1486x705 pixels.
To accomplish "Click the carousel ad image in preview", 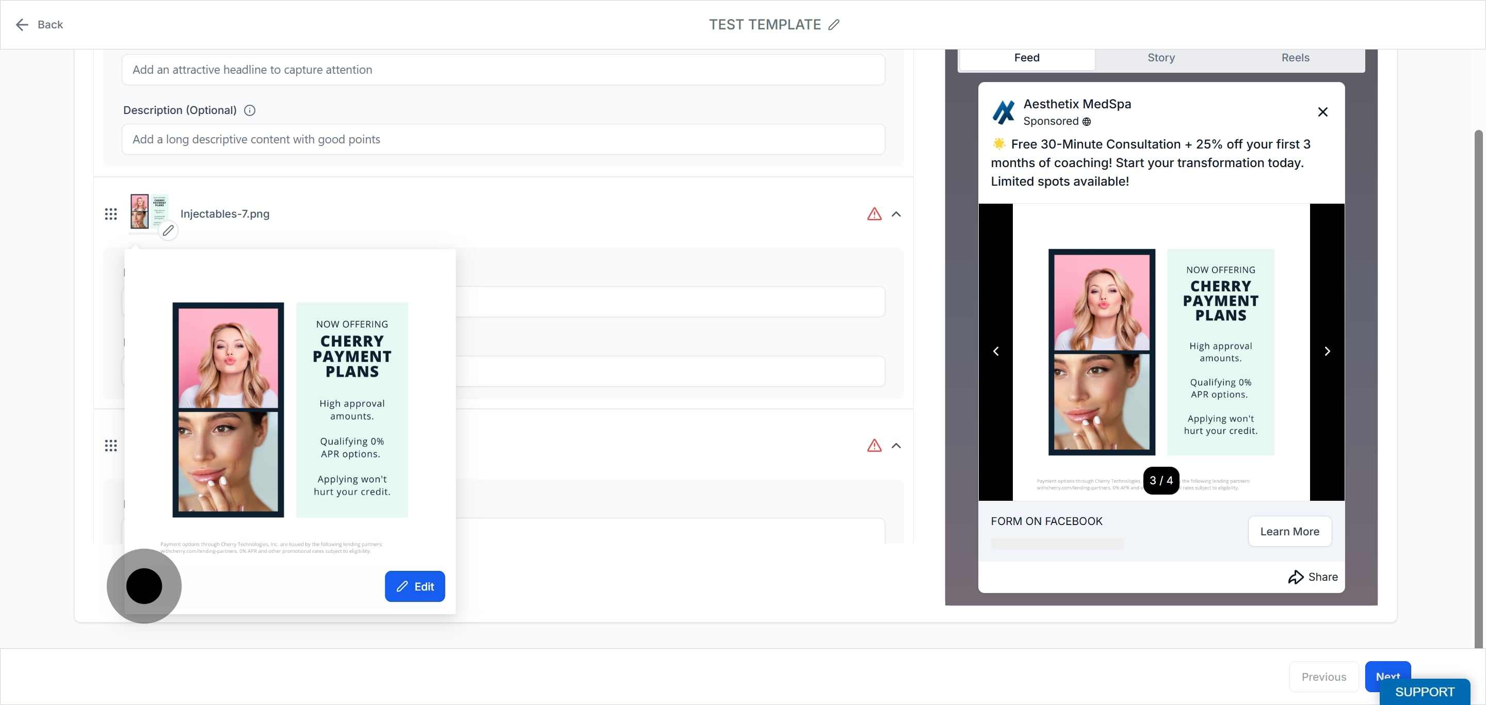I will (1160, 352).
